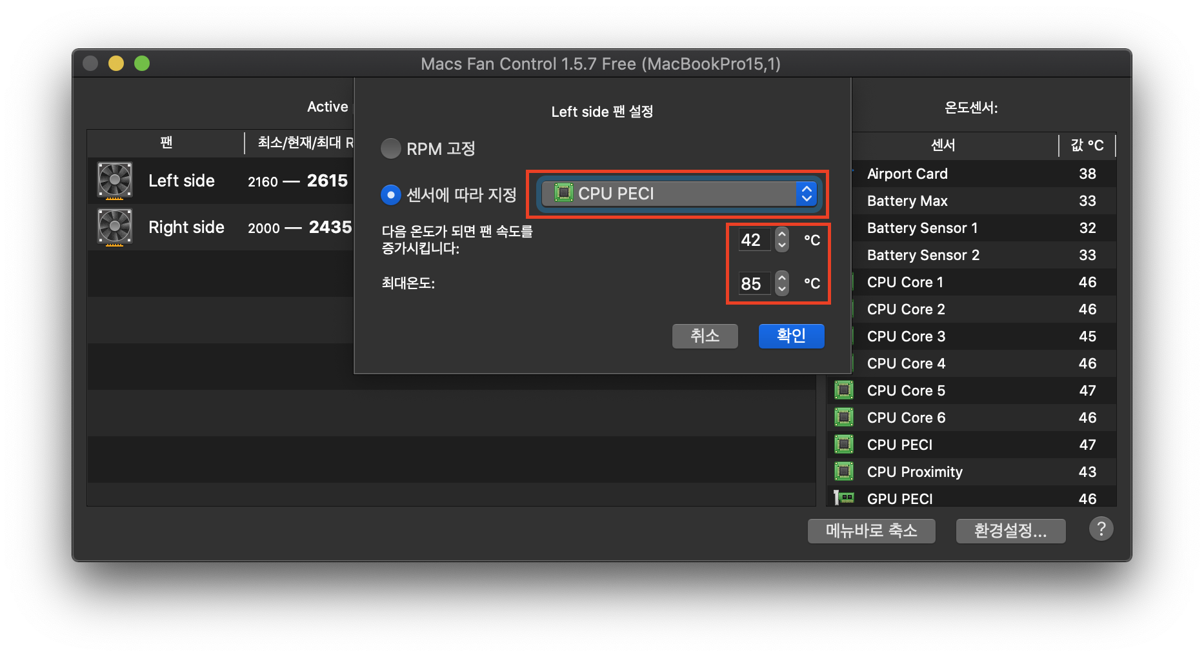Select the CPU Core 2 sensor row
Image resolution: width=1204 pixels, height=657 pixels.
click(x=984, y=309)
